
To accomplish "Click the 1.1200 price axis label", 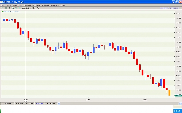I will tap(179, 37).
